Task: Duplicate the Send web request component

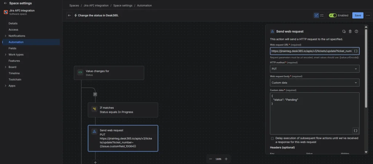Action: [344, 31]
